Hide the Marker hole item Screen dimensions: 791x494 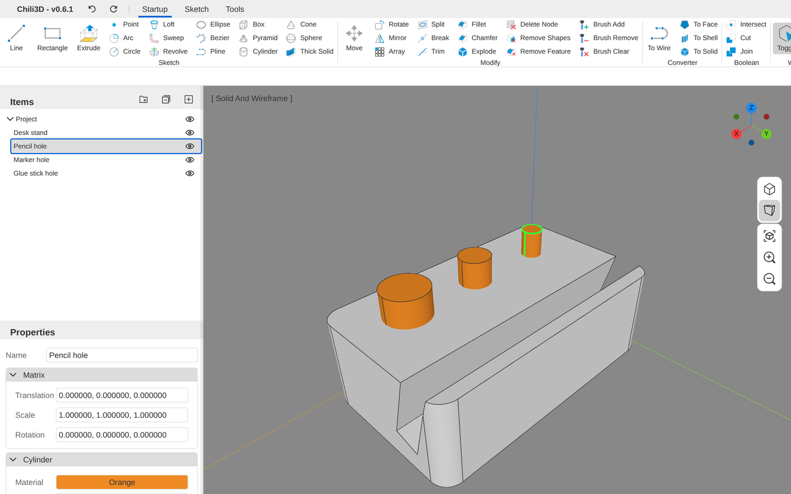(190, 160)
